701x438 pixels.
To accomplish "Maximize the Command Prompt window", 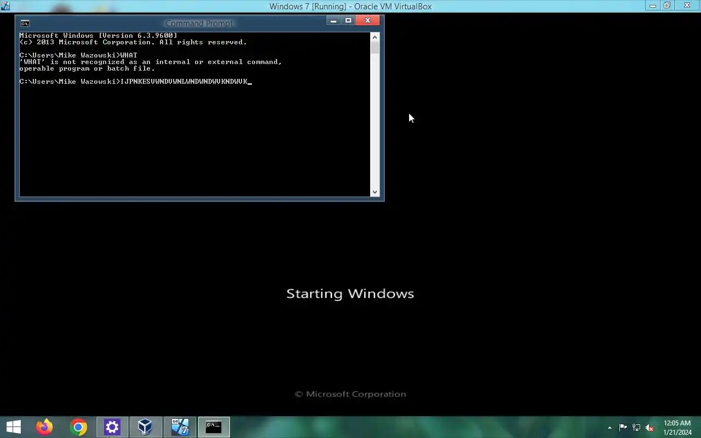I will tap(348, 21).
